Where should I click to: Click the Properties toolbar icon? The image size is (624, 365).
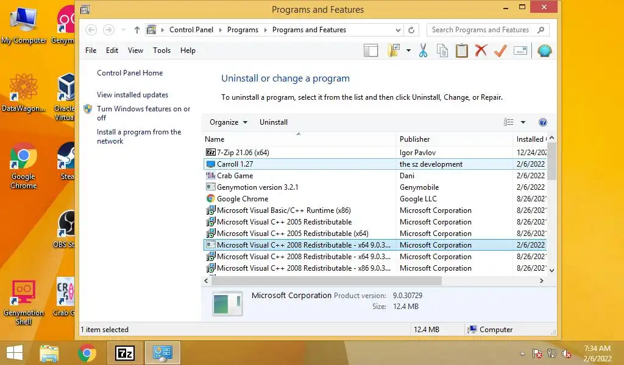[x=520, y=50]
